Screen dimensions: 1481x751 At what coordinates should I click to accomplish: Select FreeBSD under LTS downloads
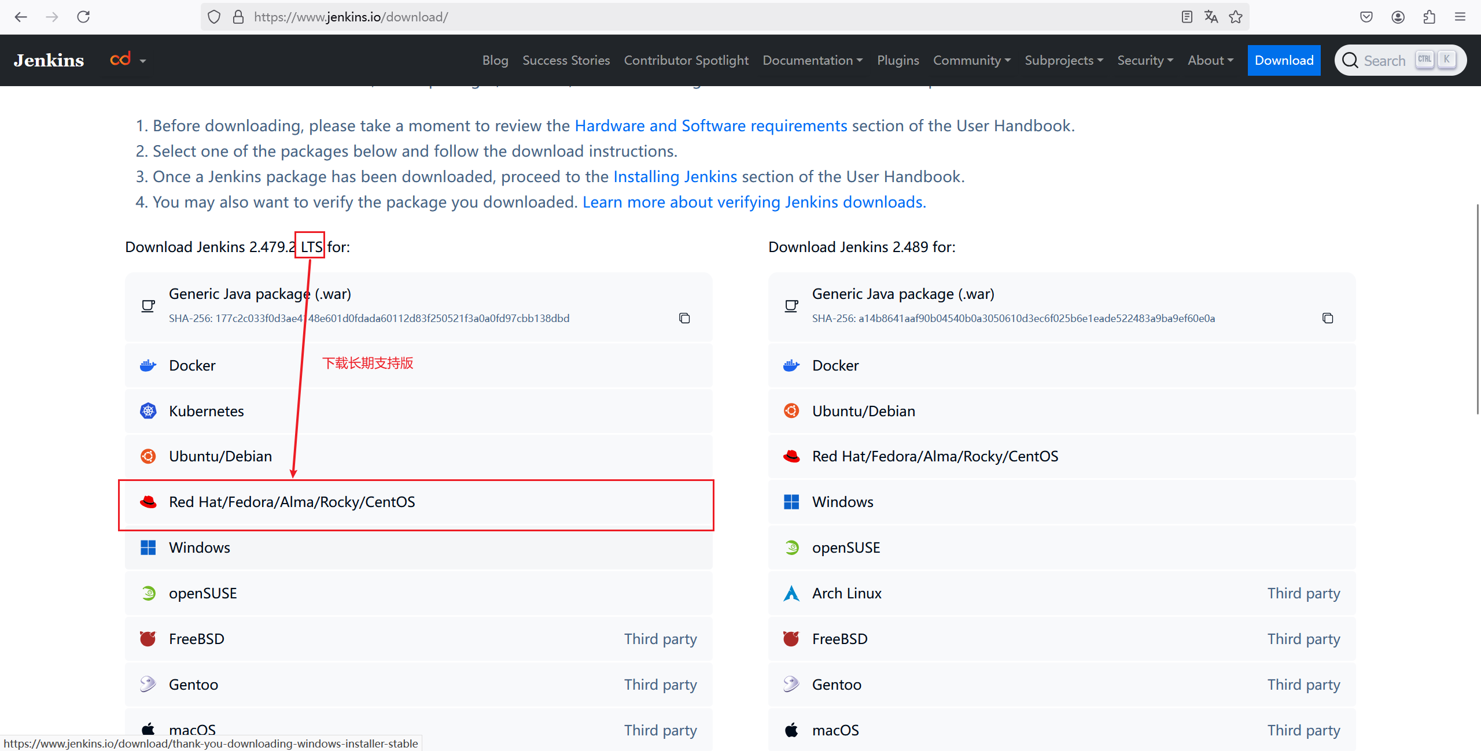click(x=419, y=639)
